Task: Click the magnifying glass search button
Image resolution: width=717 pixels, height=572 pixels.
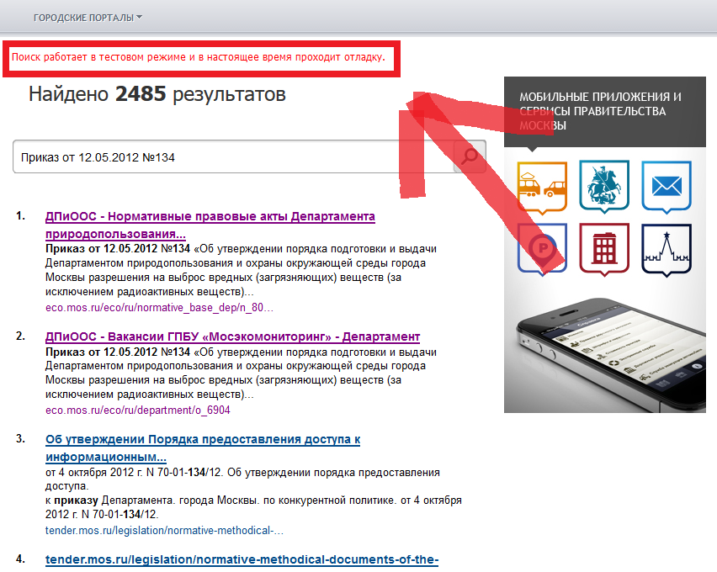Action: click(470, 156)
